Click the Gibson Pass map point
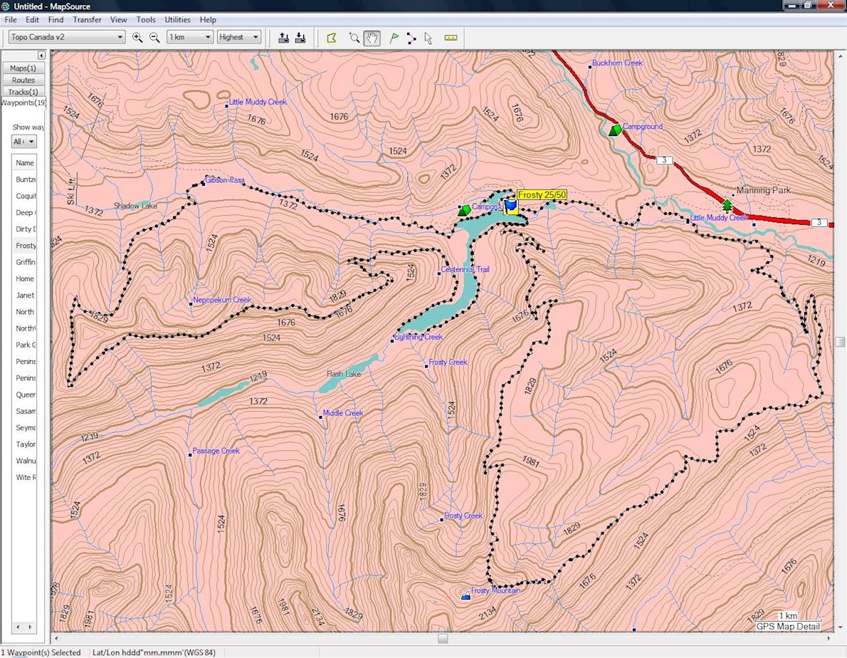 tap(203, 184)
